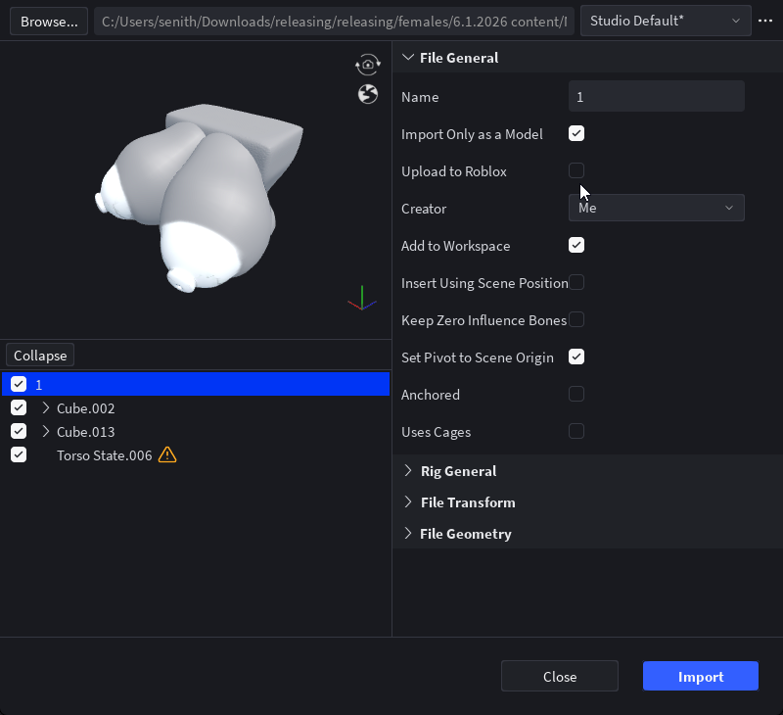Uncheck the root item 1 checkbox
This screenshot has height=715, width=783.
pos(19,384)
